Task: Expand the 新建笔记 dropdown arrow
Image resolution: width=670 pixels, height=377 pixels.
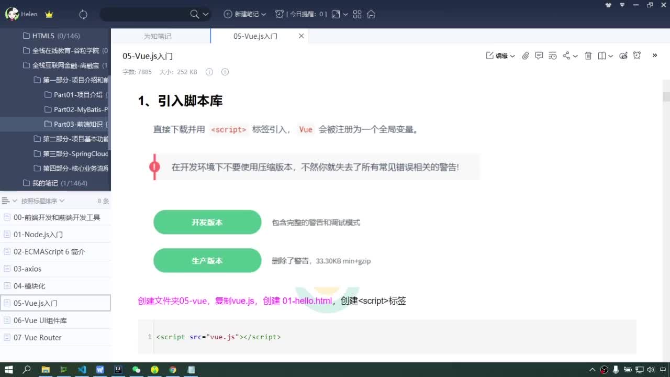Action: 264,15
